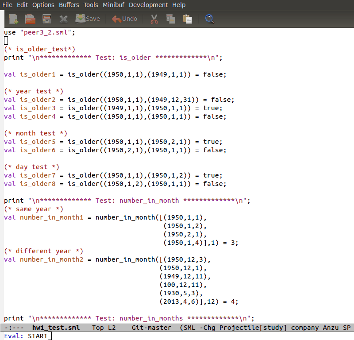
Task: Open a file via toolbar folder icon
Action: (29, 19)
